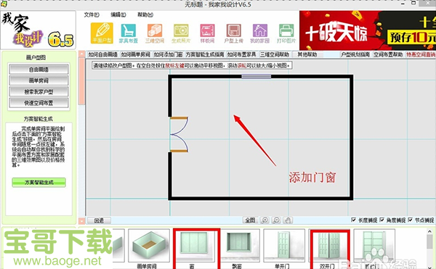Open the 家具布置 furniture layout icon
Viewport: 436px width, 269px height.
click(128, 33)
